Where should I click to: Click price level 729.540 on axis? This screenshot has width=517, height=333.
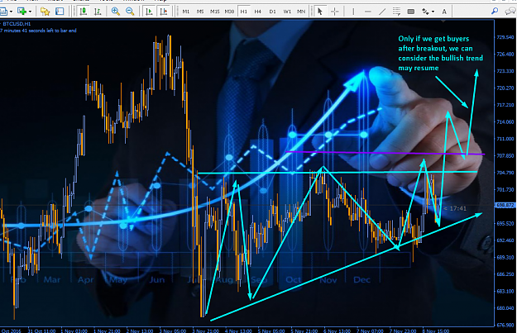505,37
